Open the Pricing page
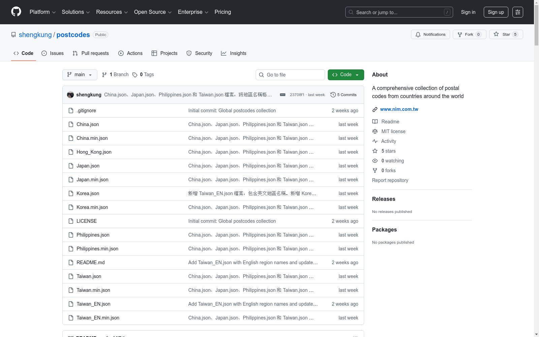This screenshot has width=539, height=337. pos(223,12)
